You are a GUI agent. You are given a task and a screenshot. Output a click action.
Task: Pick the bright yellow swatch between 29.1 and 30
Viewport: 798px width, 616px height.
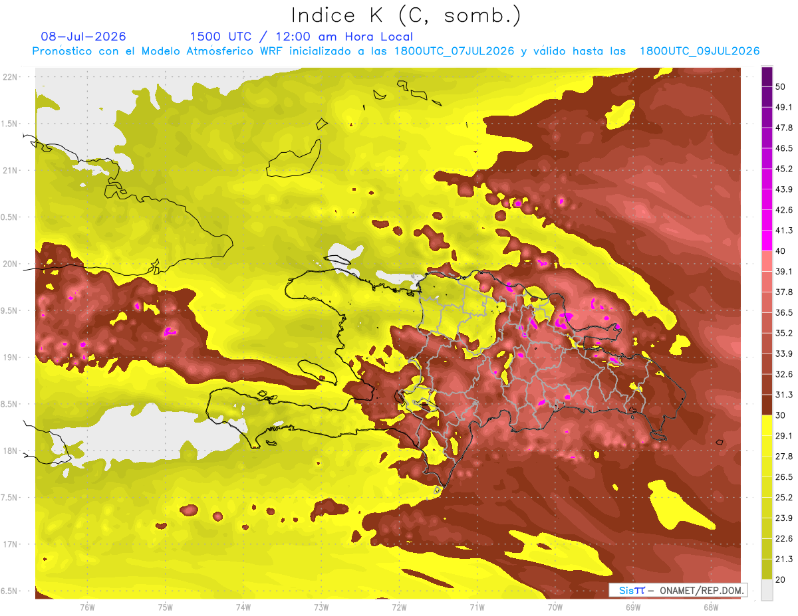pyautogui.click(x=767, y=425)
